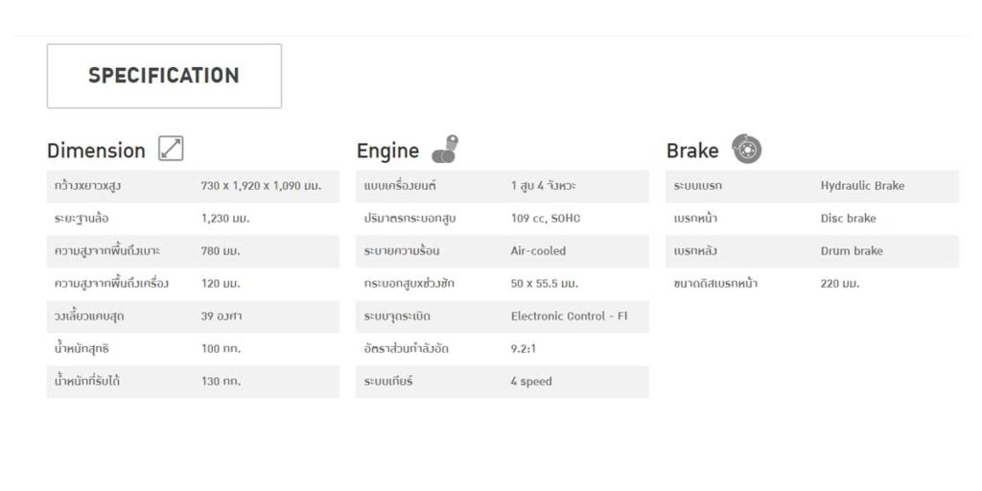Click the Disc brake row

(812, 219)
